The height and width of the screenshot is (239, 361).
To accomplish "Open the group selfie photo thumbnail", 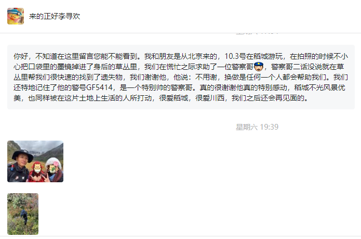I will pos(35,161).
